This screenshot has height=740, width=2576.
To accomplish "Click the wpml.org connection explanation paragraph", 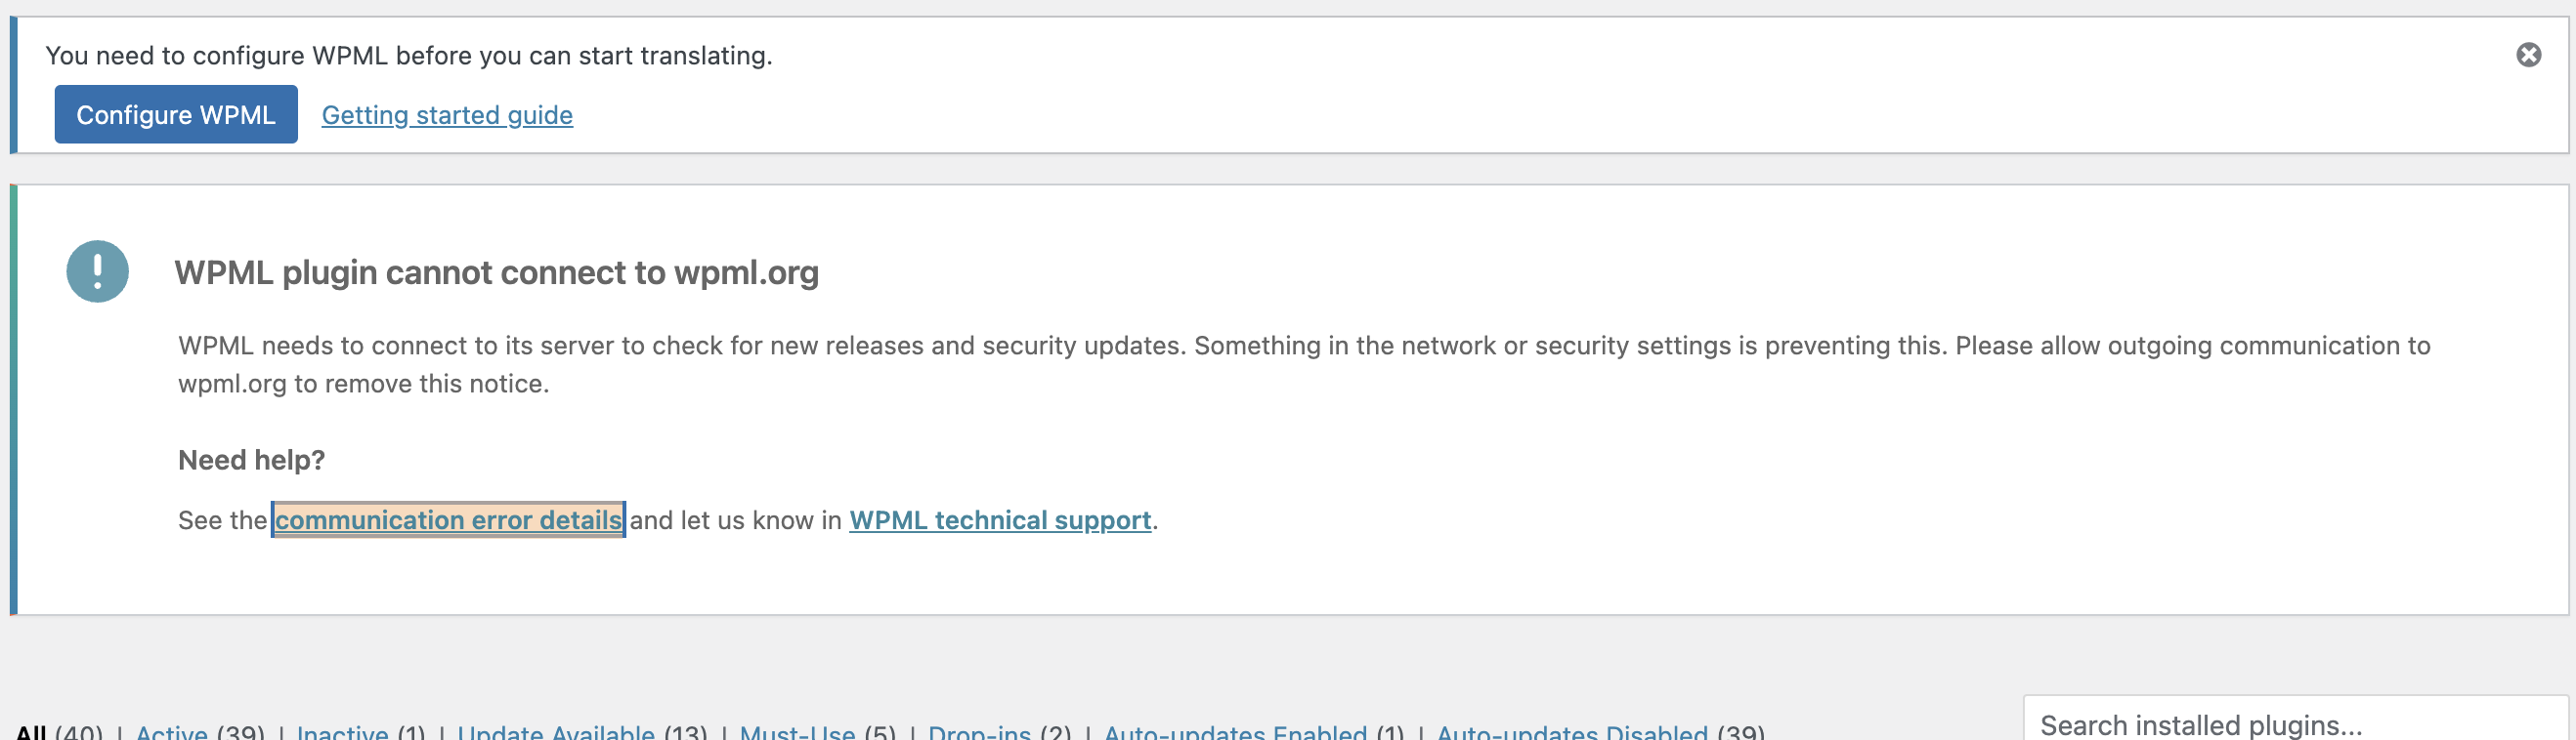I will pyautogui.click(x=1304, y=363).
